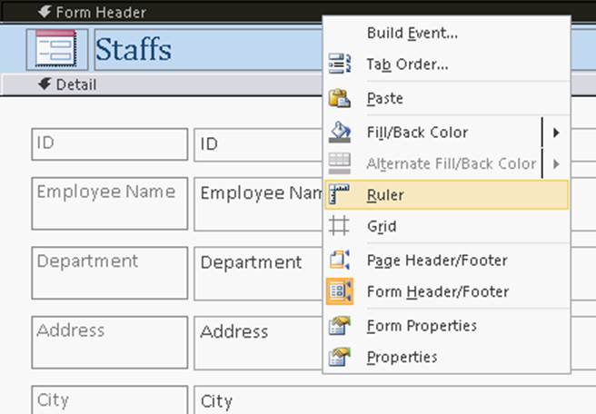This screenshot has height=414, width=596.
Task: Select the Staffs title label
Action: click(134, 49)
